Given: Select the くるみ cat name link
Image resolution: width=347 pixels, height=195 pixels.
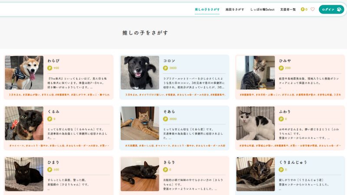Looking at the screenshot, I should point(53,112).
